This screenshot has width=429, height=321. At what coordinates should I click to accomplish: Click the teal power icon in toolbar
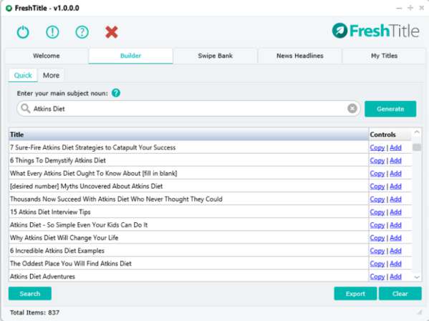(x=23, y=32)
